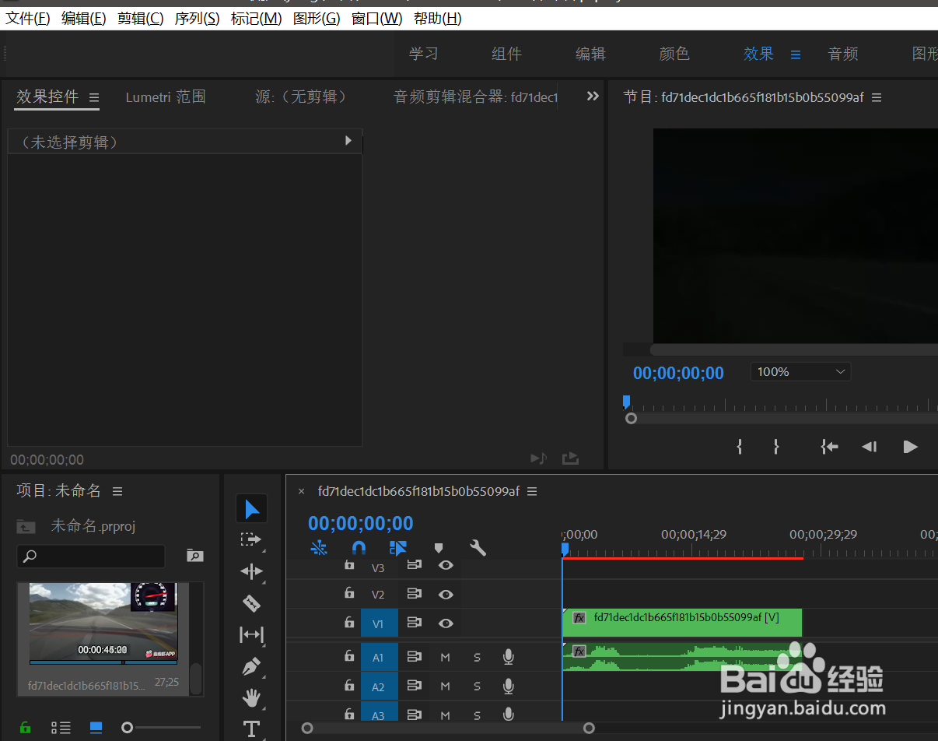Solo track A2
This screenshot has width=938, height=741.
click(477, 686)
